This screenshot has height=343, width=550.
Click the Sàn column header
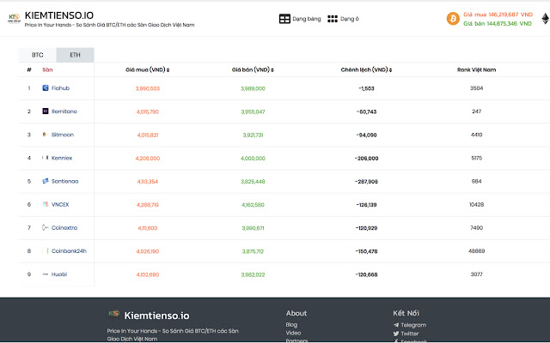pos(47,70)
